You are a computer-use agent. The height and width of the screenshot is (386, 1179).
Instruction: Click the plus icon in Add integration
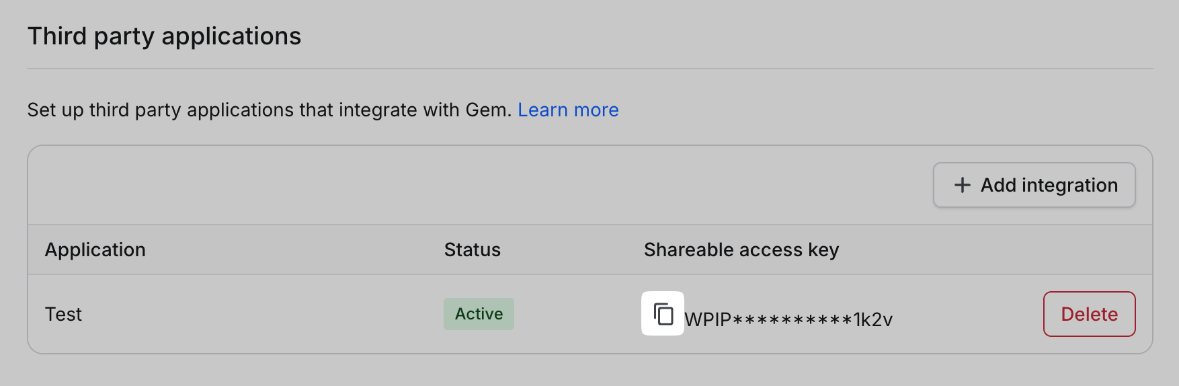coord(963,185)
